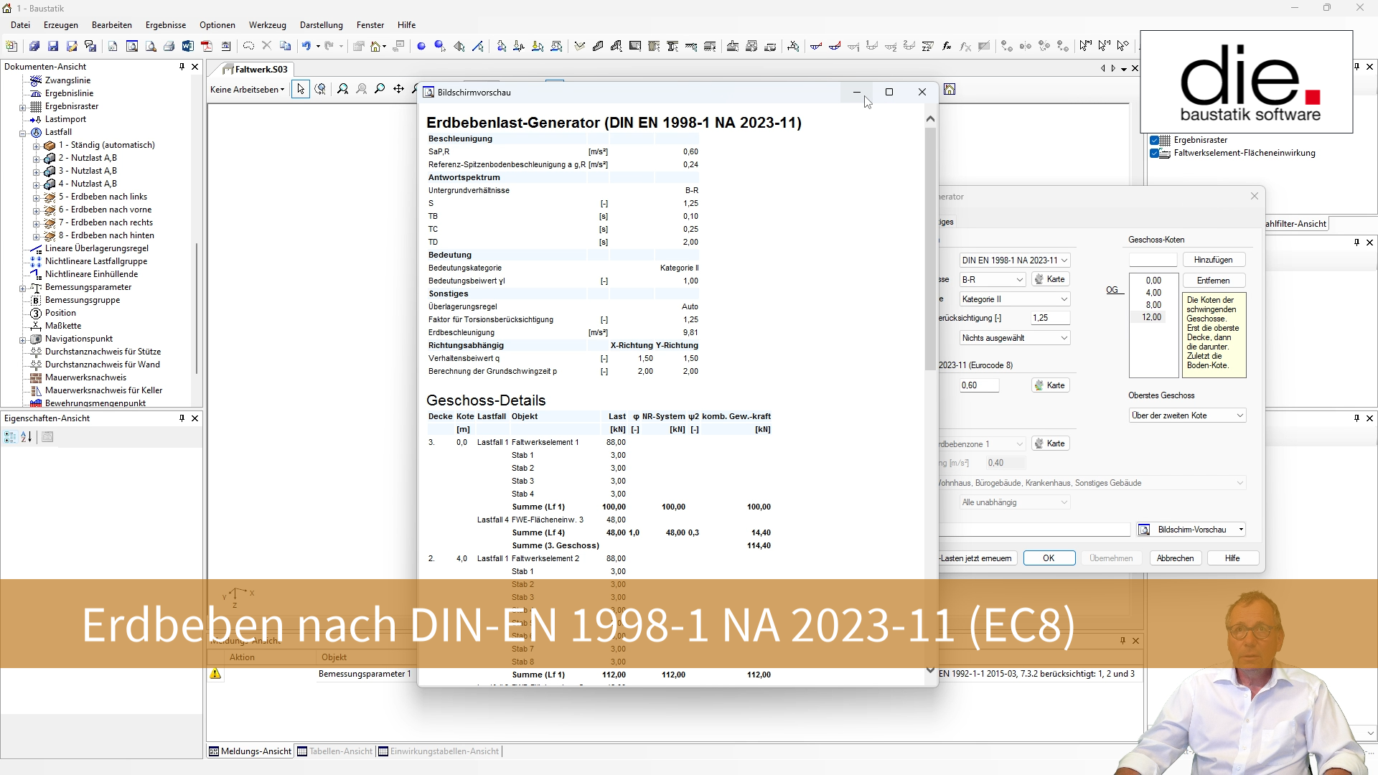Click the OK button in generator dialog
Viewport: 1378px width, 775px height.
(1049, 558)
